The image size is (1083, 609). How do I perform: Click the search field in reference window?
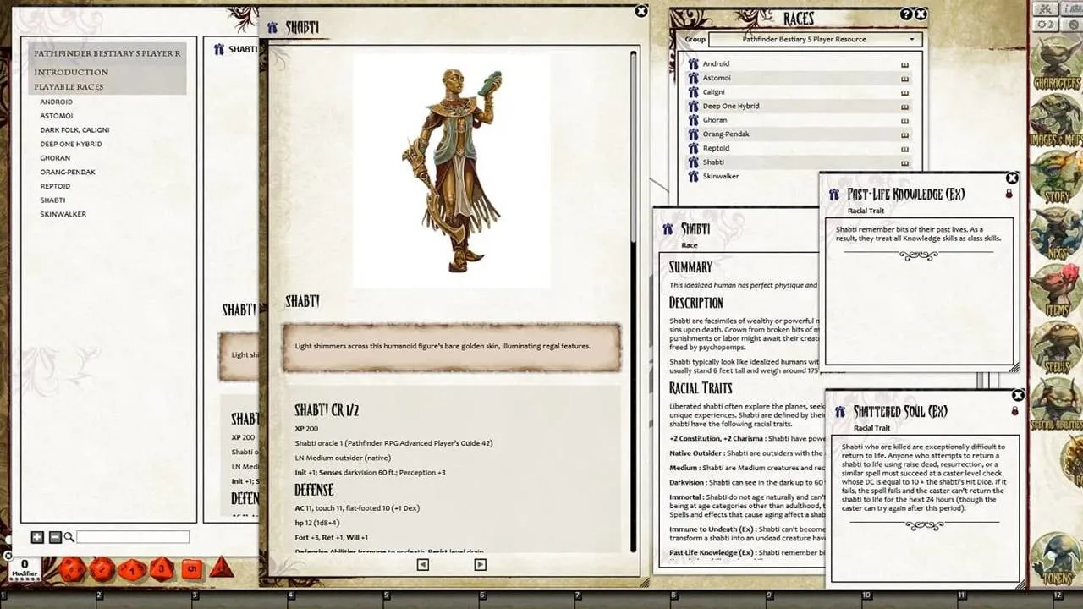point(133,537)
